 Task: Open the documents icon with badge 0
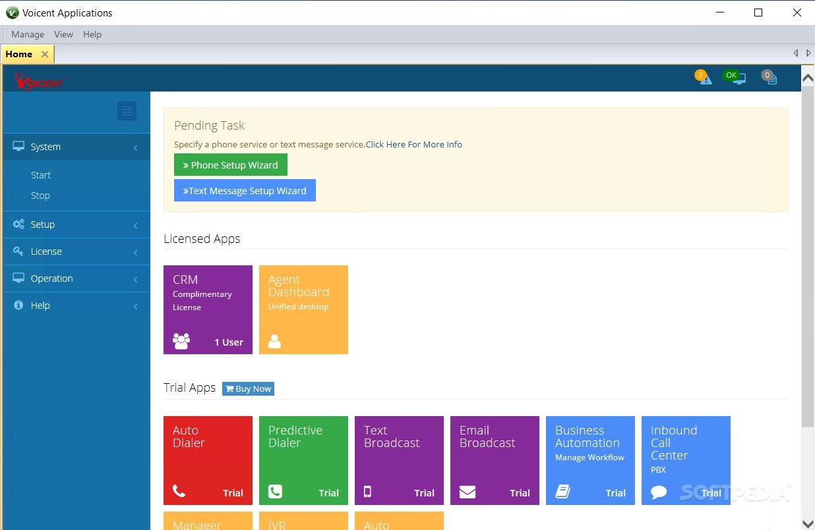coord(770,78)
